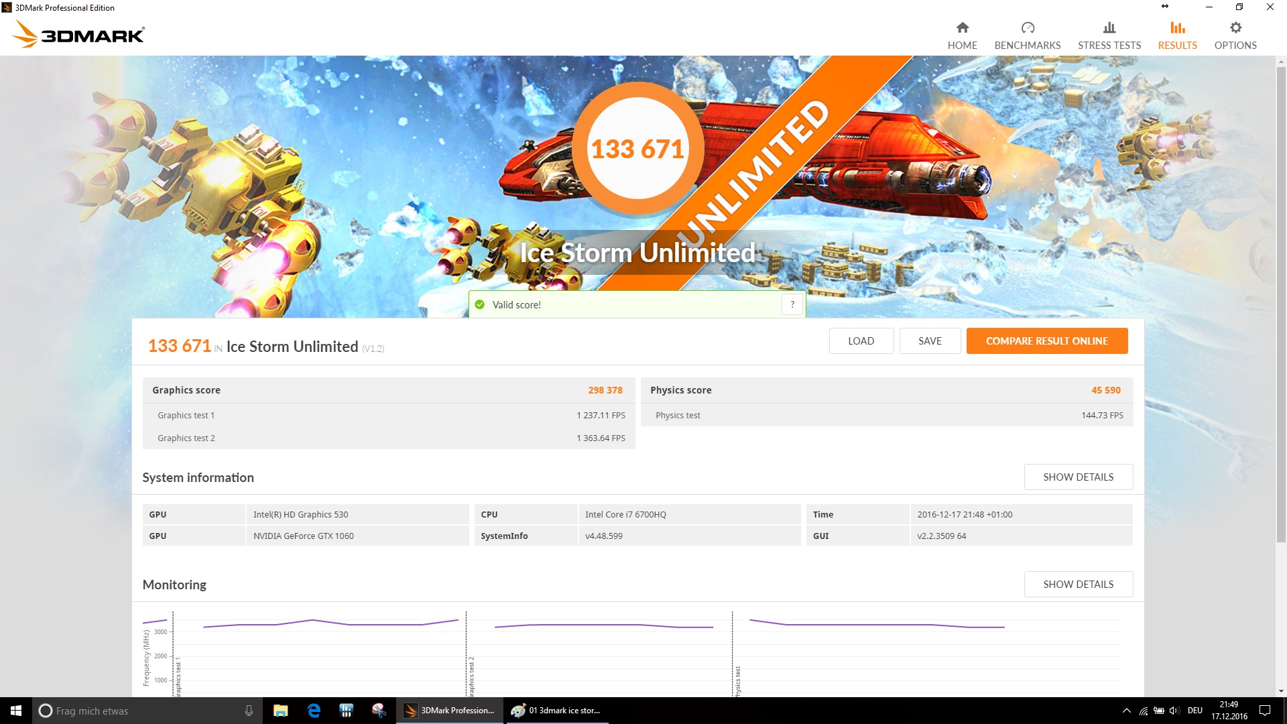Go to the Home icon tab
This screenshot has width=1287, height=724.
[x=962, y=28]
